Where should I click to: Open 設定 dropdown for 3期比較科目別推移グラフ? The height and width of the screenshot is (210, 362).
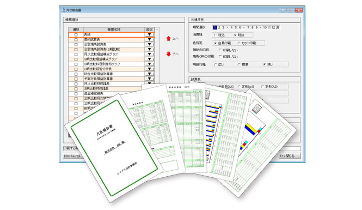coord(150,64)
